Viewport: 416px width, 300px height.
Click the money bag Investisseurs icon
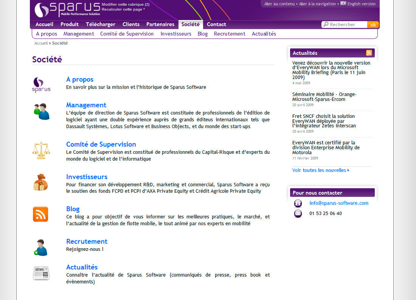click(40, 182)
